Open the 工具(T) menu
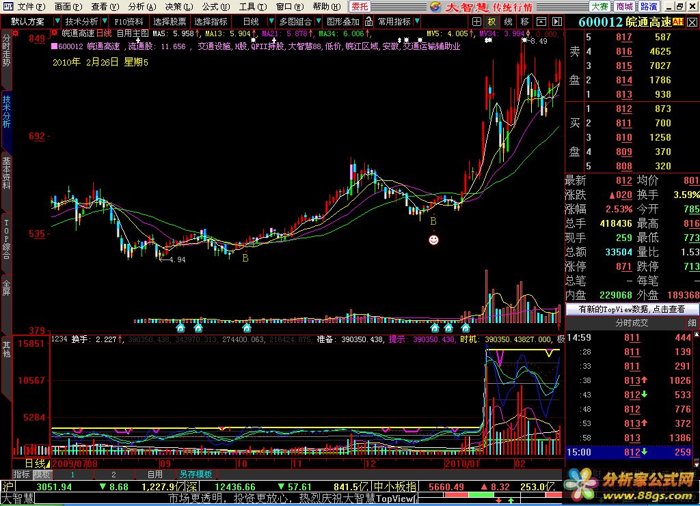 (x=253, y=7)
